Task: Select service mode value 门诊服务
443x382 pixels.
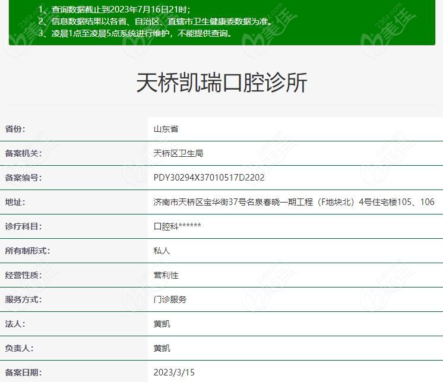Action: (170, 299)
